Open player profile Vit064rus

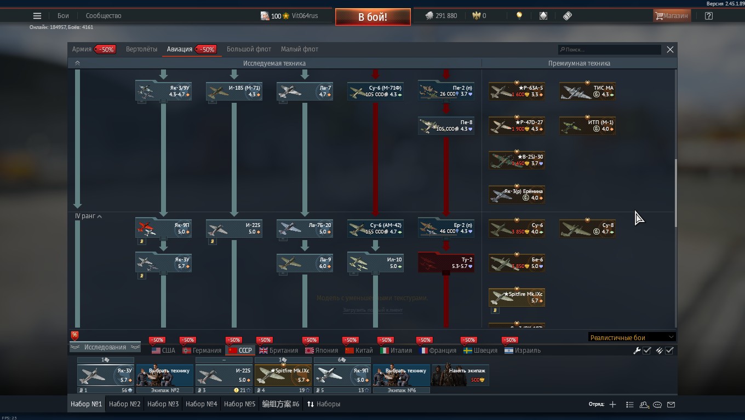[x=289, y=16]
